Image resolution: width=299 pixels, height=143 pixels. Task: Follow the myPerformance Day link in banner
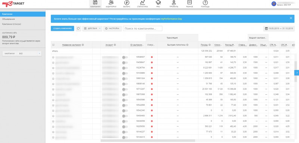[x=171, y=19]
